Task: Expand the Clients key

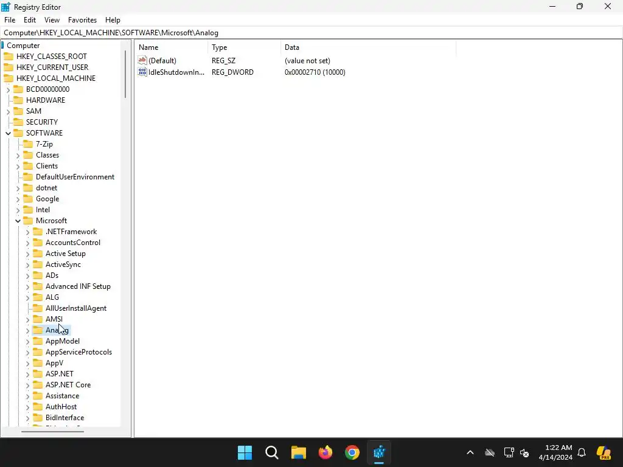Action: (x=18, y=167)
